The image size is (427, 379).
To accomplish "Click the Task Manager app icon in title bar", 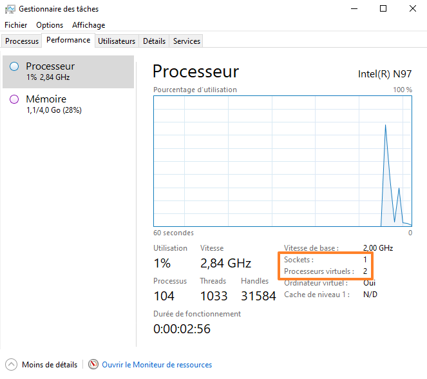I will point(10,9).
